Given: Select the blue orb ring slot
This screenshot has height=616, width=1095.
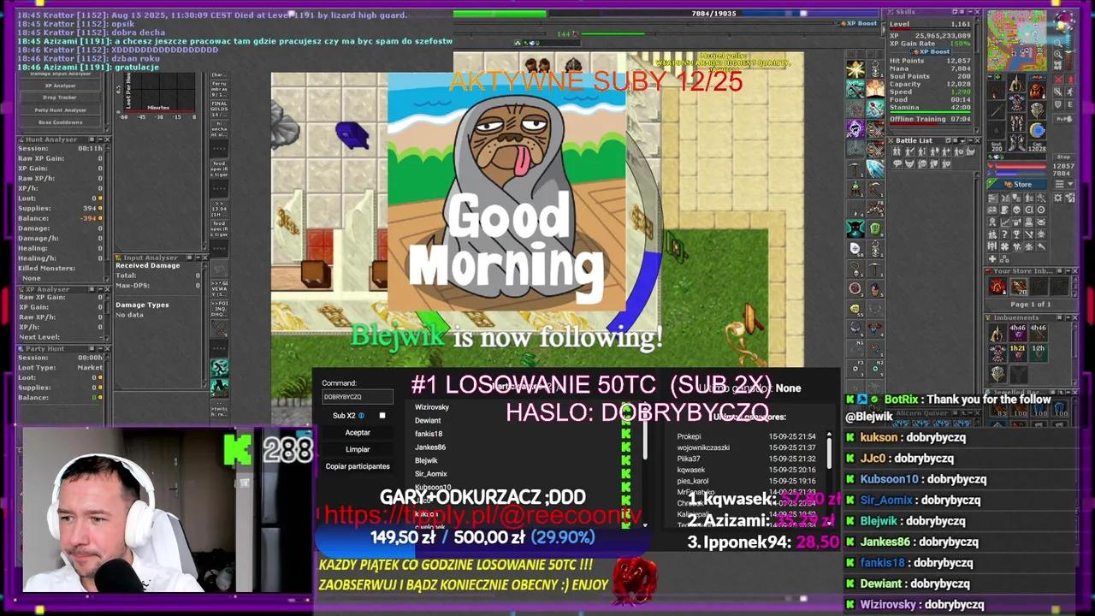Looking at the screenshot, I should click(x=1038, y=130).
